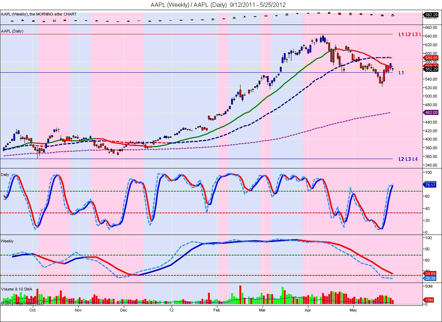This screenshot has height=322, width=442.
Task: Select the red 'L1 L2 L3 L' resistance label
Action: pyautogui.click(x=410, y=34)
